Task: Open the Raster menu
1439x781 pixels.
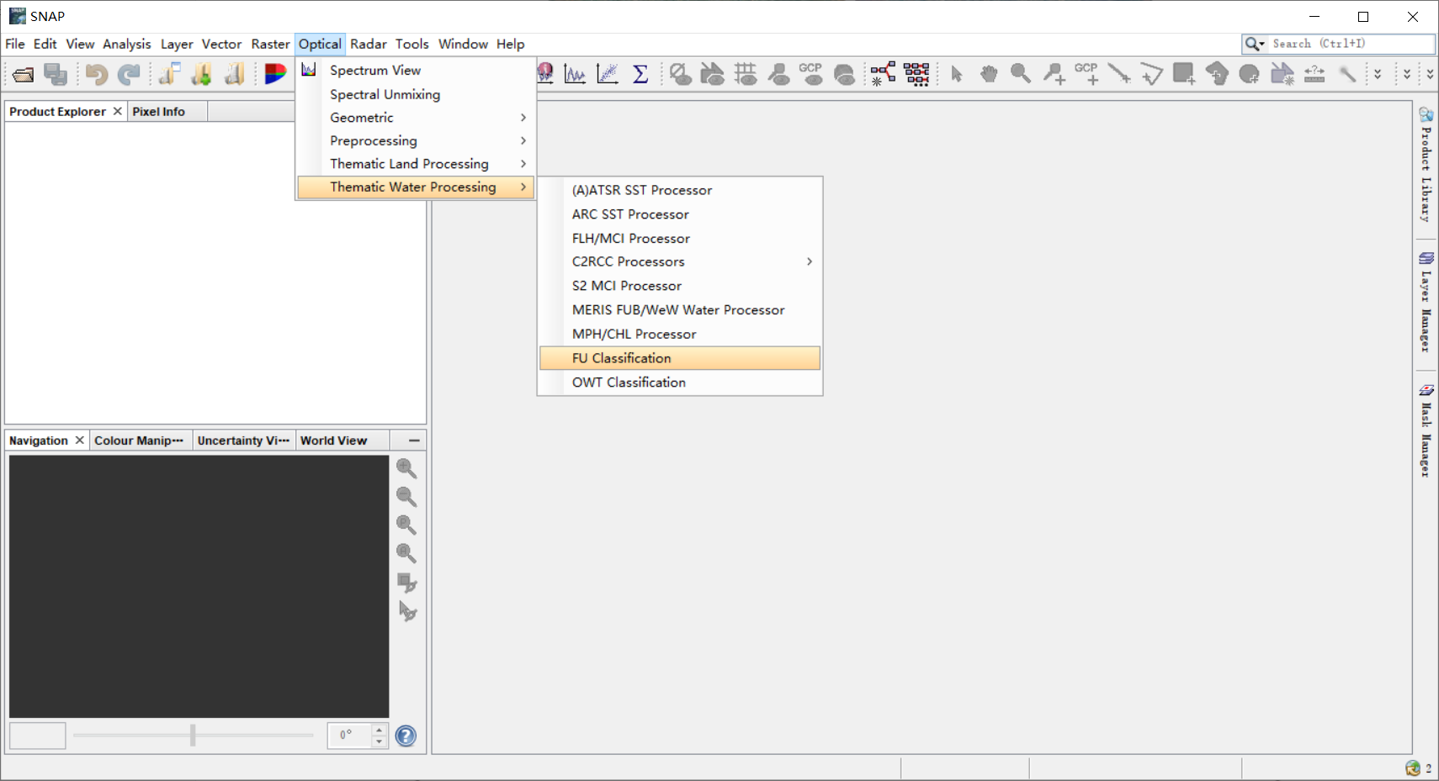Action: tap(270, 44)
